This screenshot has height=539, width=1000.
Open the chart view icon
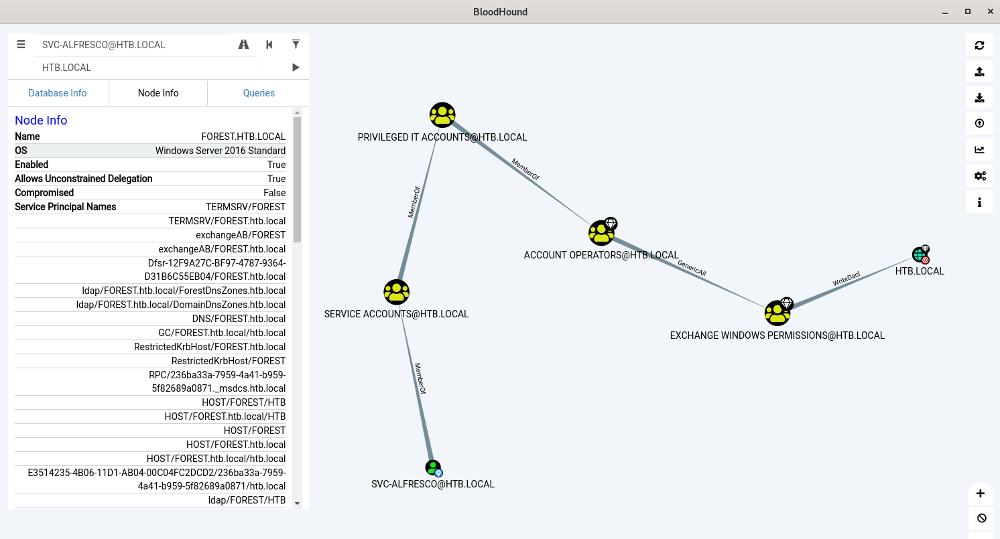point(979,149)
